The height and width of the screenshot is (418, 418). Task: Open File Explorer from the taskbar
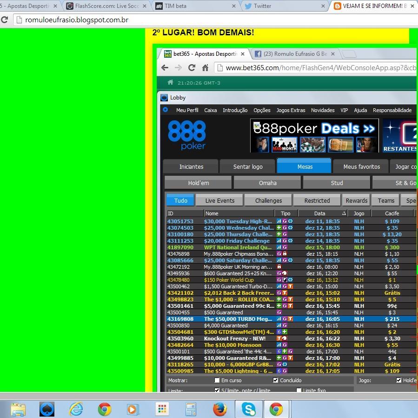pyautogui.click(x=18, y=409)
